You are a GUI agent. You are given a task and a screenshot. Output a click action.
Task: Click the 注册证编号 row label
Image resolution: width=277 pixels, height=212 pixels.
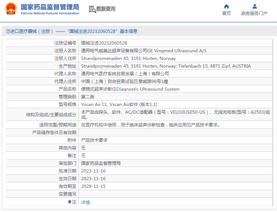[x=65, y=43]
